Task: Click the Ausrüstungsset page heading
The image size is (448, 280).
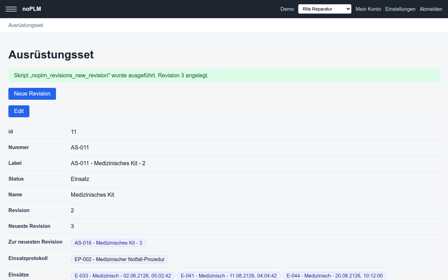Action: click(x=51, y=55)
